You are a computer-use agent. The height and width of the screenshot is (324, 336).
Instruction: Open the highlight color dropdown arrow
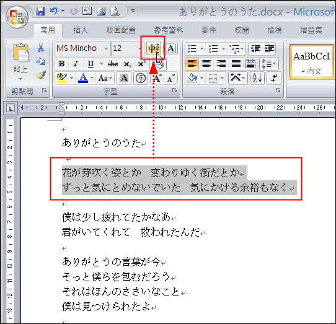pyautogui.click(x=71, y=78)
